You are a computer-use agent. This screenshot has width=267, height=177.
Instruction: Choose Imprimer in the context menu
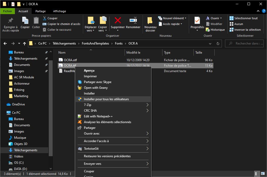(113, 76)
